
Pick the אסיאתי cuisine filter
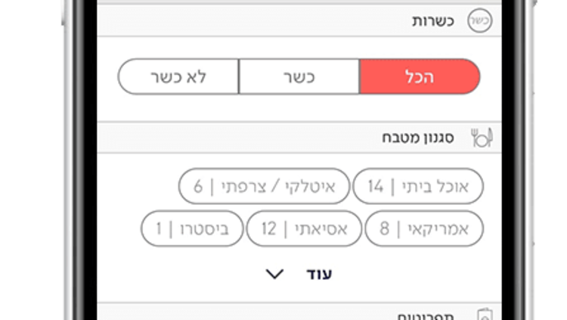pos(303,229)
